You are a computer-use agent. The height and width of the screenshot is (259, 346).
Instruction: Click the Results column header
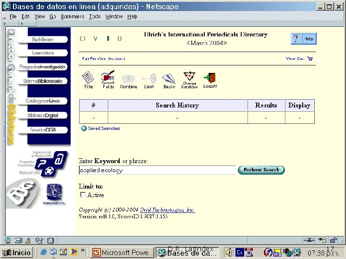[x=266, y=105]
